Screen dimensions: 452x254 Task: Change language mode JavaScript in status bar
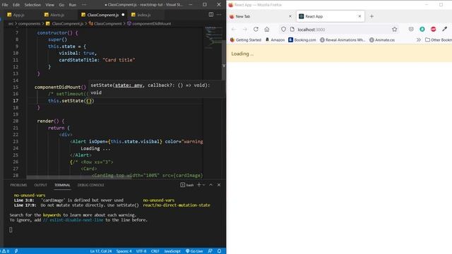(x=172, y=251)
